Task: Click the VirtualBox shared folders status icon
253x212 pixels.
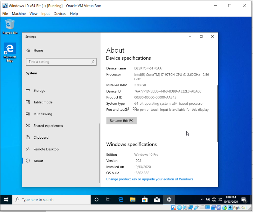Action: point(202,208)
